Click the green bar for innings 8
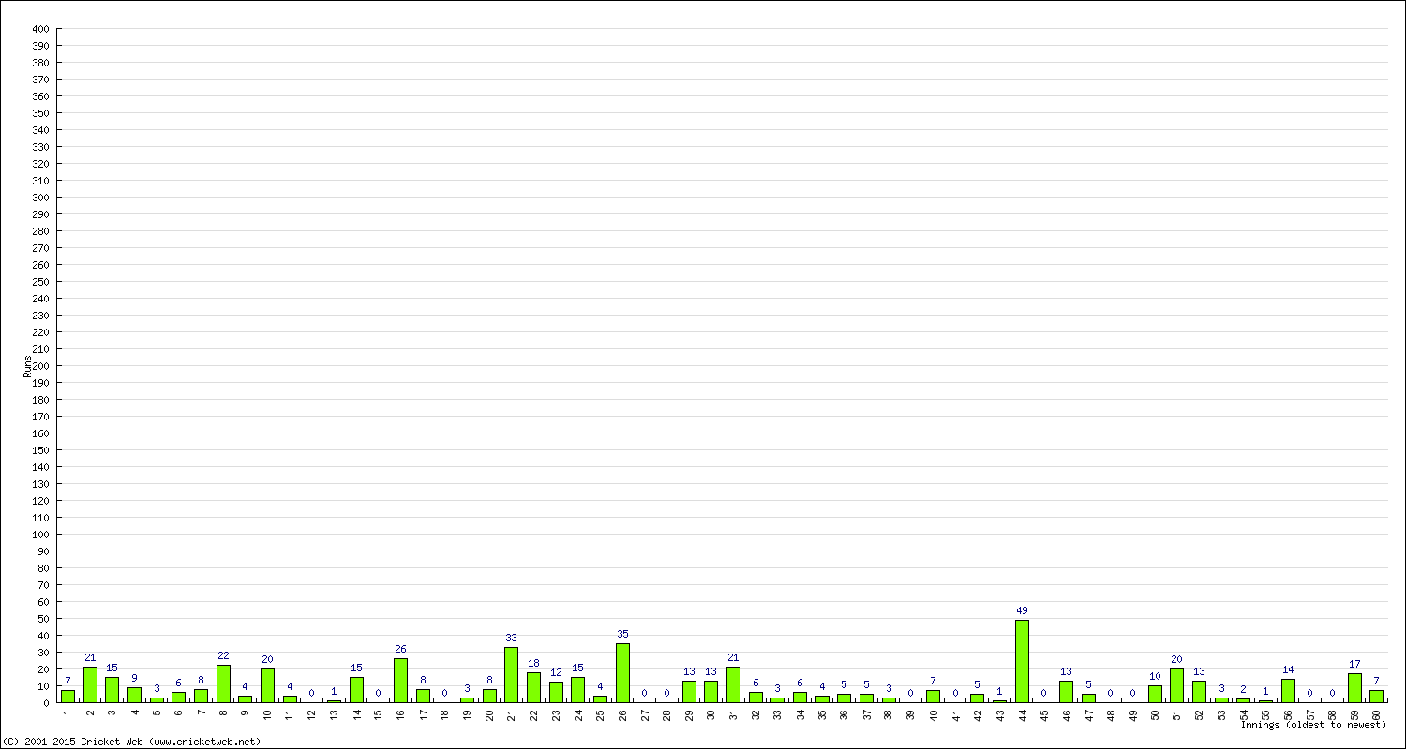Viewport: 1406px width, 749px height. (223, 683)
